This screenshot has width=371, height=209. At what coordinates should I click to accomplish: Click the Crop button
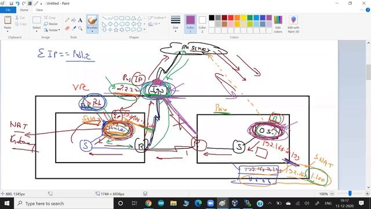[x=50, y=18]
